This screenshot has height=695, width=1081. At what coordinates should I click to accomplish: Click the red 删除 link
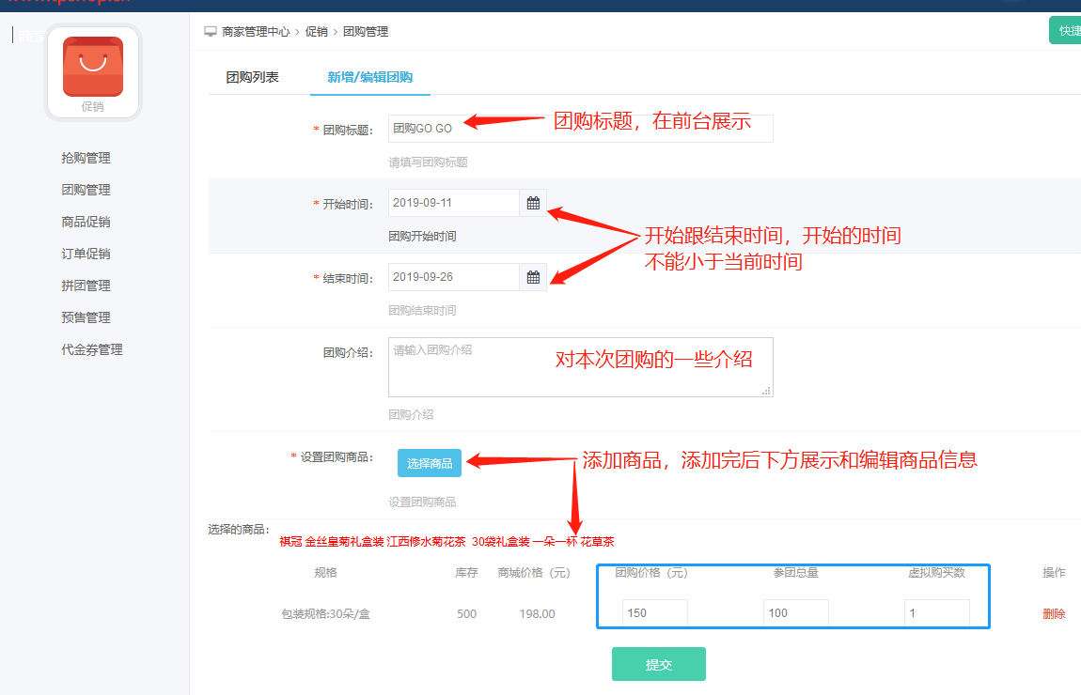(x=1054, y=614)
